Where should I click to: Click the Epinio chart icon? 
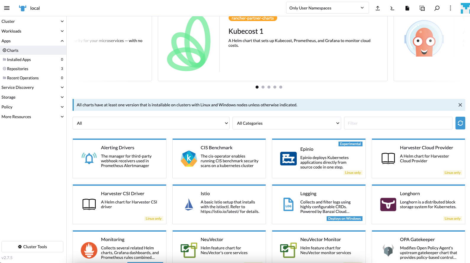click(x=288, y=158)
